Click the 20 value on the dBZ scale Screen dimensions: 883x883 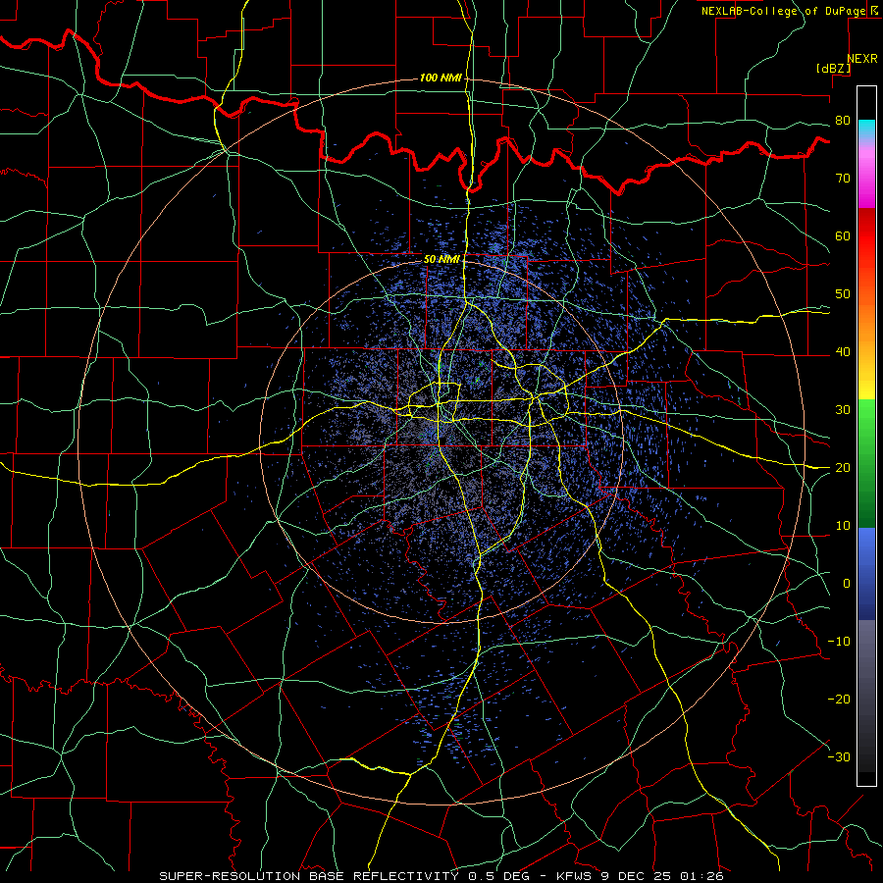point(843,468)
